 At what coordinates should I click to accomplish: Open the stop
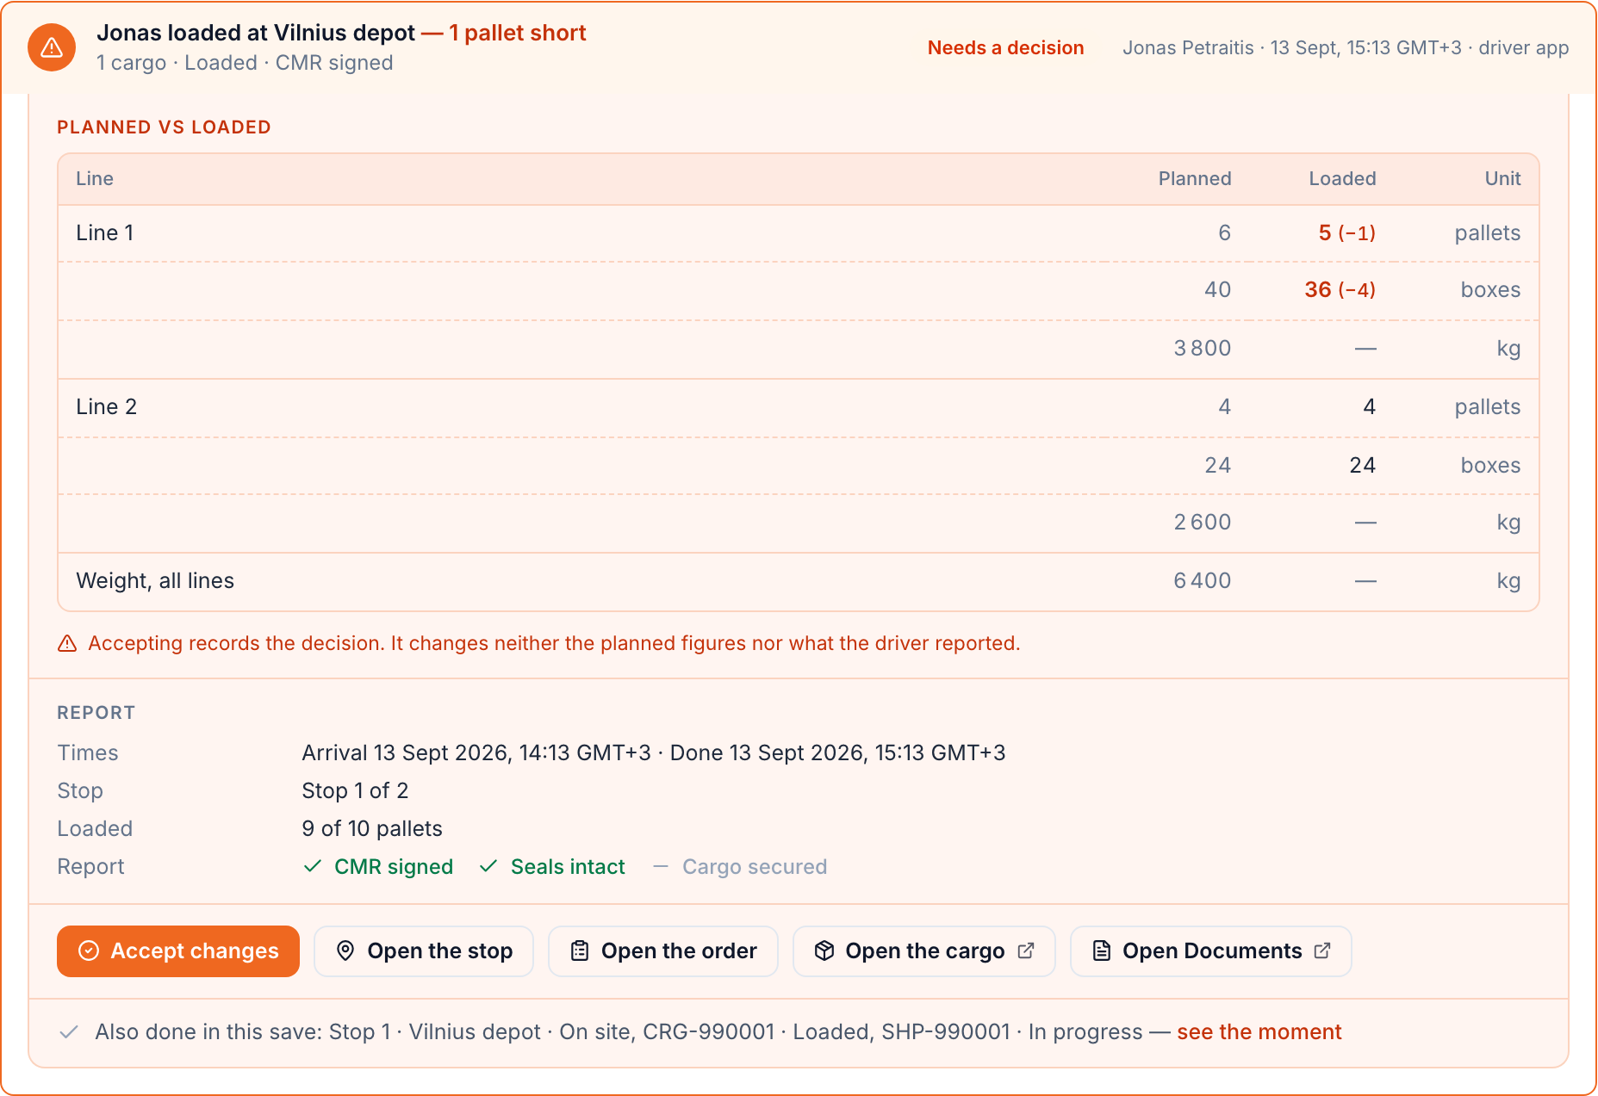424,951
